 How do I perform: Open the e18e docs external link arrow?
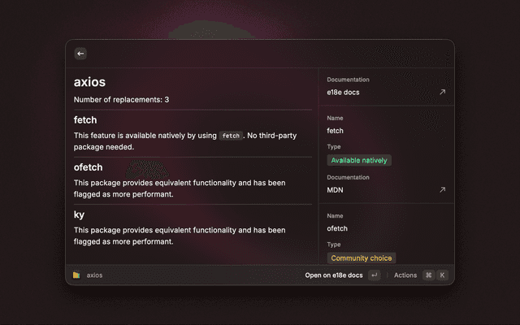click(x=442, y=92)
